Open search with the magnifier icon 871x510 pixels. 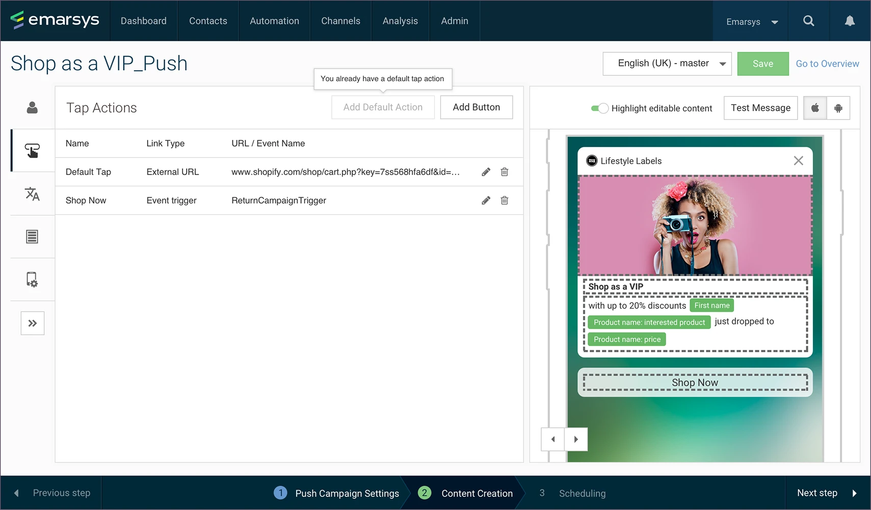pyautogui.click(x=808, y=21)
